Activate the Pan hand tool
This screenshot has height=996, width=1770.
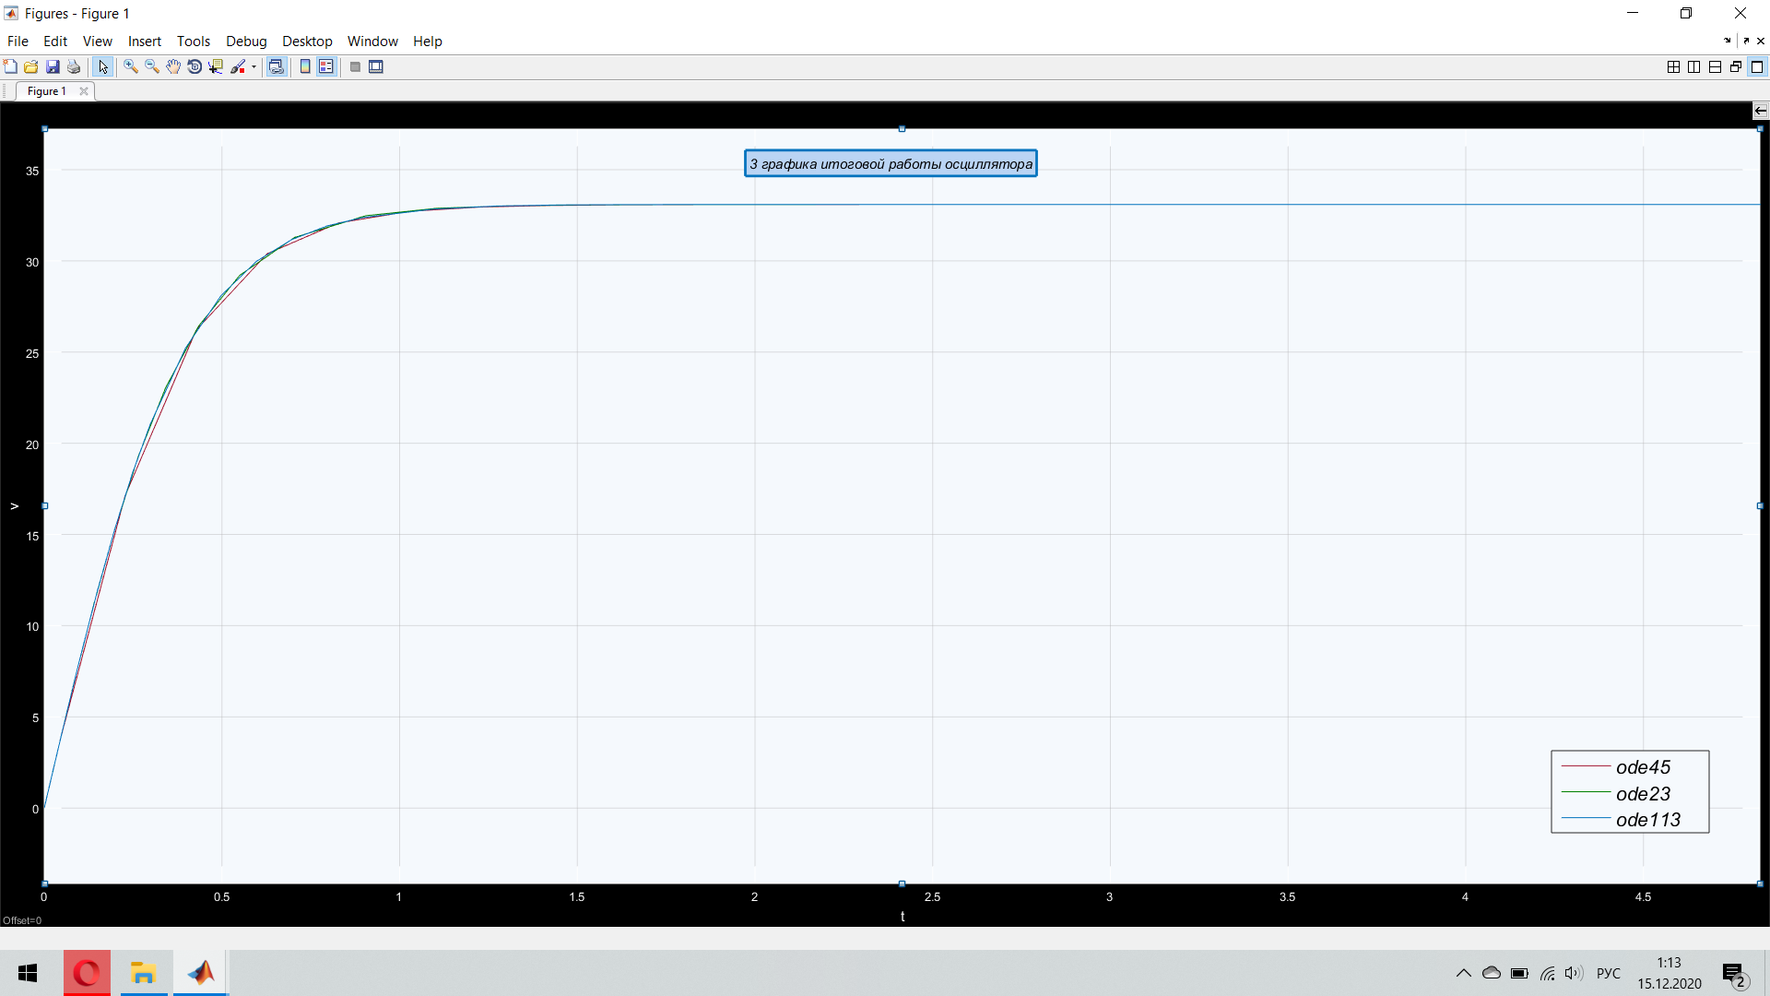172,66
